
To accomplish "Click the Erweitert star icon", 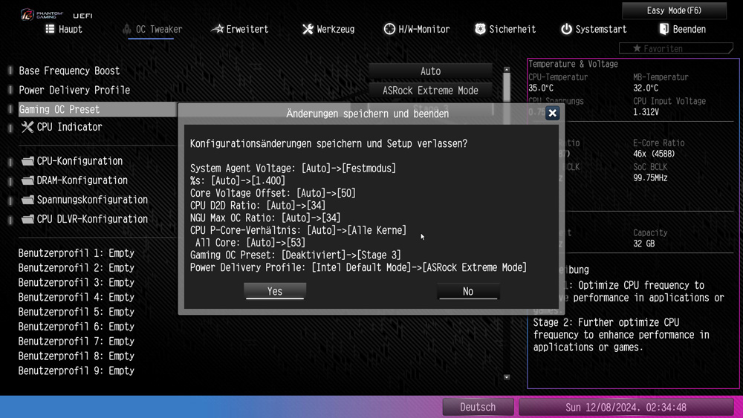I will coord(217,29).
